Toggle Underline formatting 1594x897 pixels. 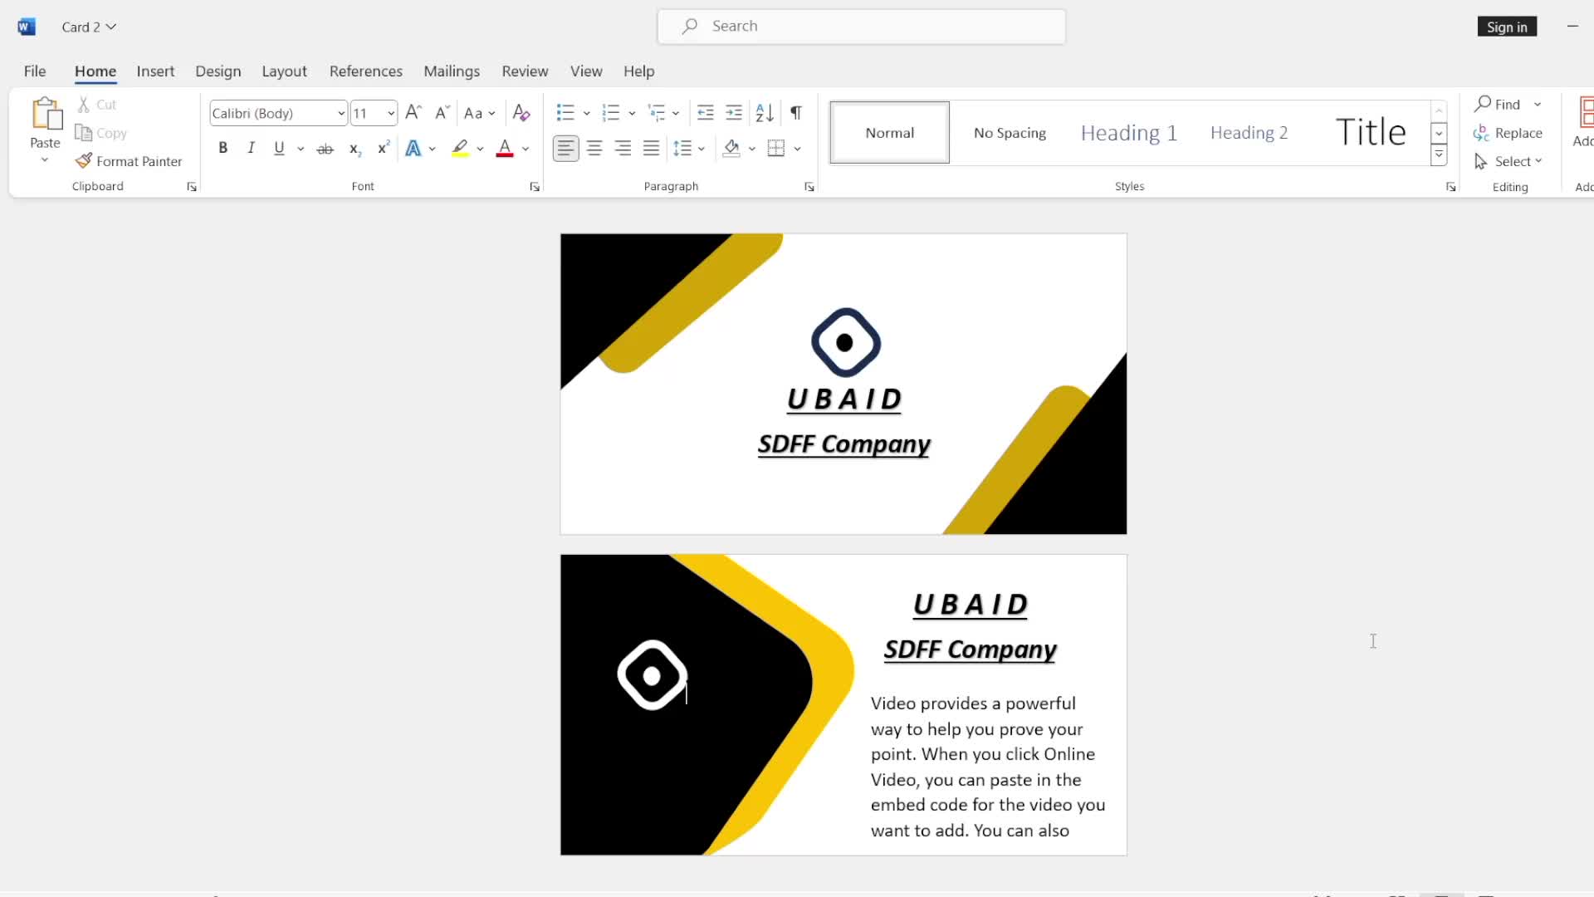point(279,149)
